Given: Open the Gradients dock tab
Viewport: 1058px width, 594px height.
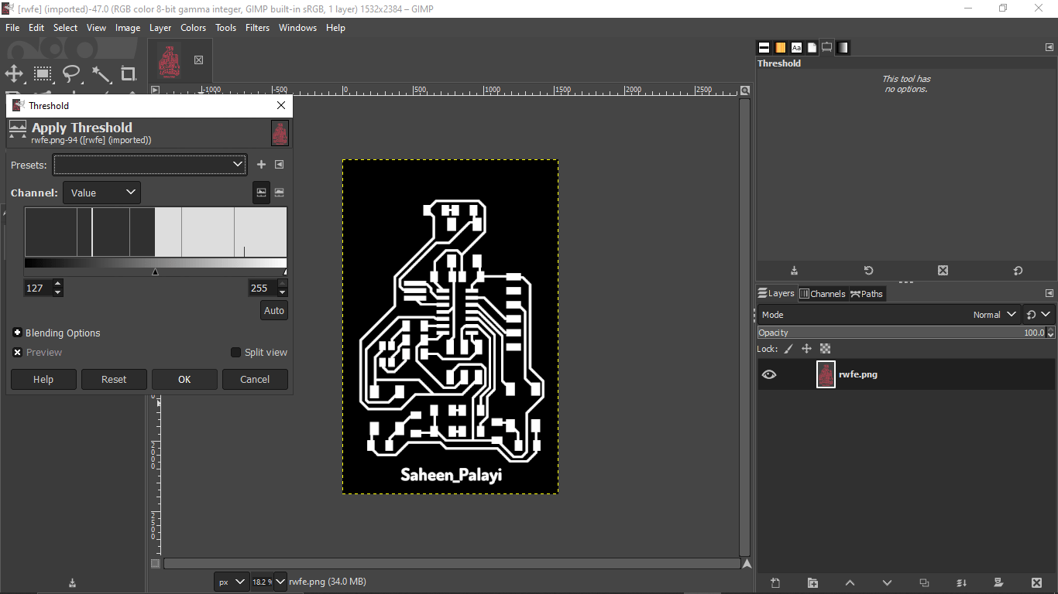Looking at the screenshot, I should (843, 47).
